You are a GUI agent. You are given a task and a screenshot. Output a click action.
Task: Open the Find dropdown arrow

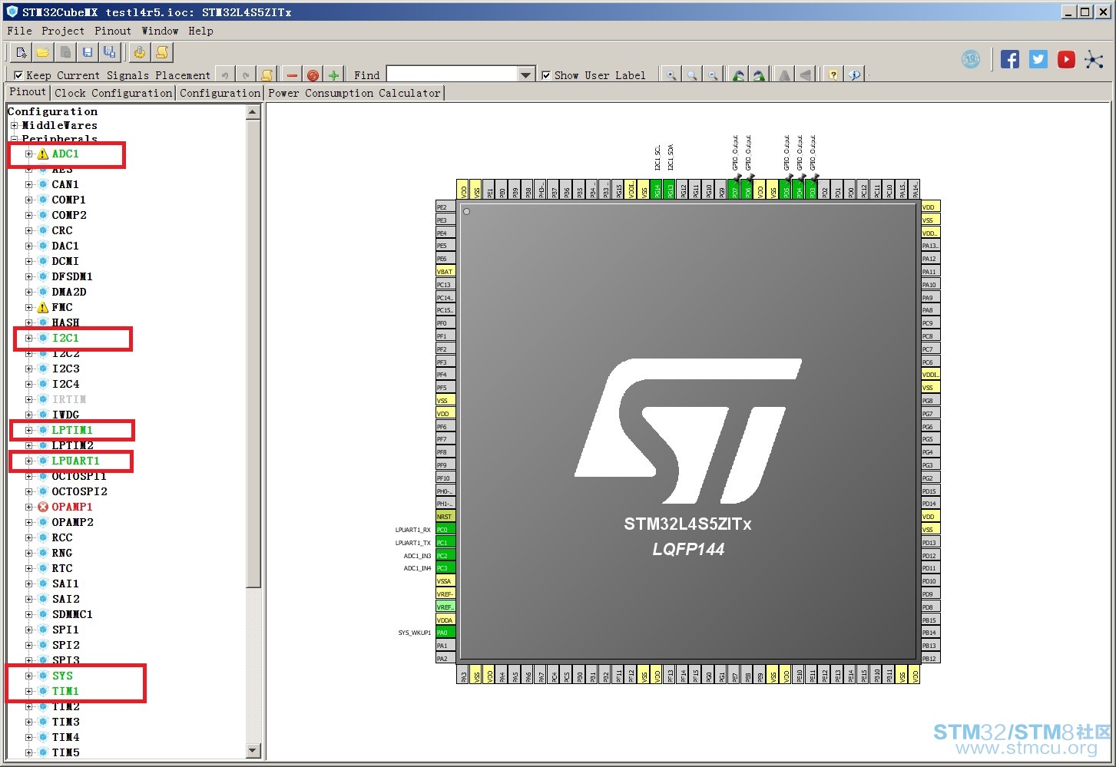(x=526, y=74)
